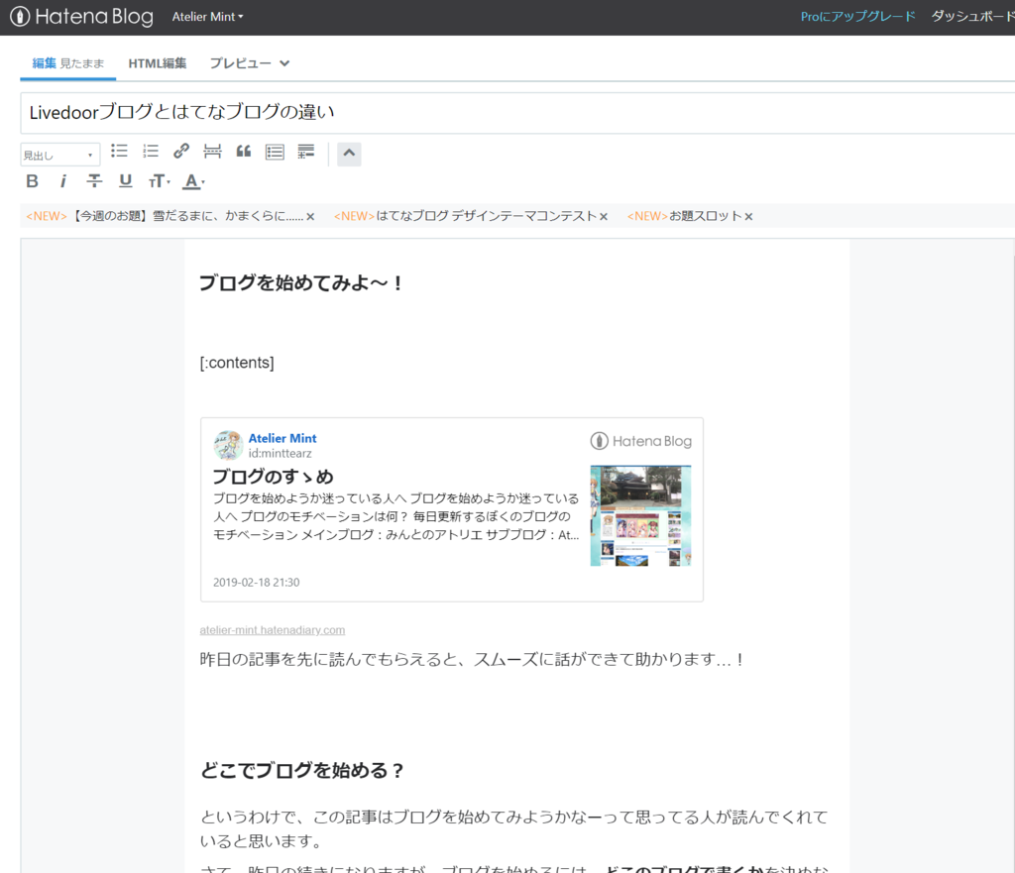Click paragraph 昨日の記事を先に読んでもらえると
The height and width of the screenshot is (873, 1015).
[473, 659]
